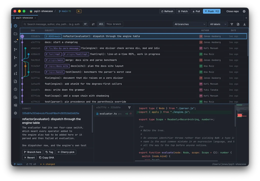The image size is (260, 181).
Task: Click the full commit hash link 335d8fe353eb…
Action: coord(50,113)
